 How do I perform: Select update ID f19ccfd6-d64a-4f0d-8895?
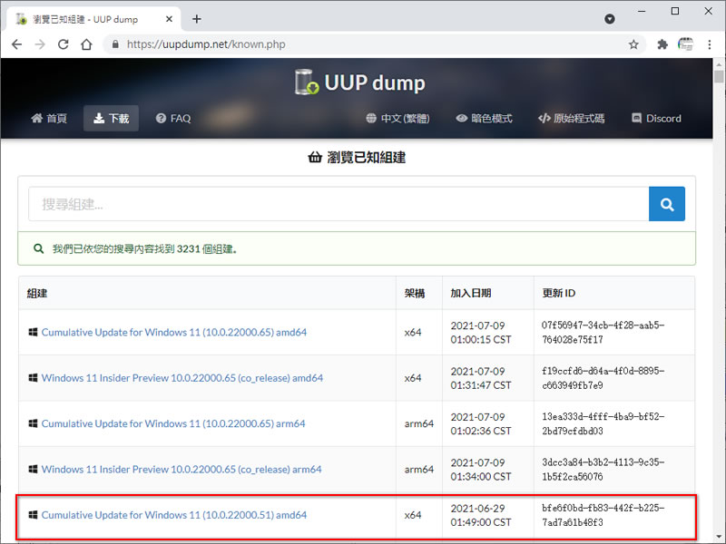(603, 378)
